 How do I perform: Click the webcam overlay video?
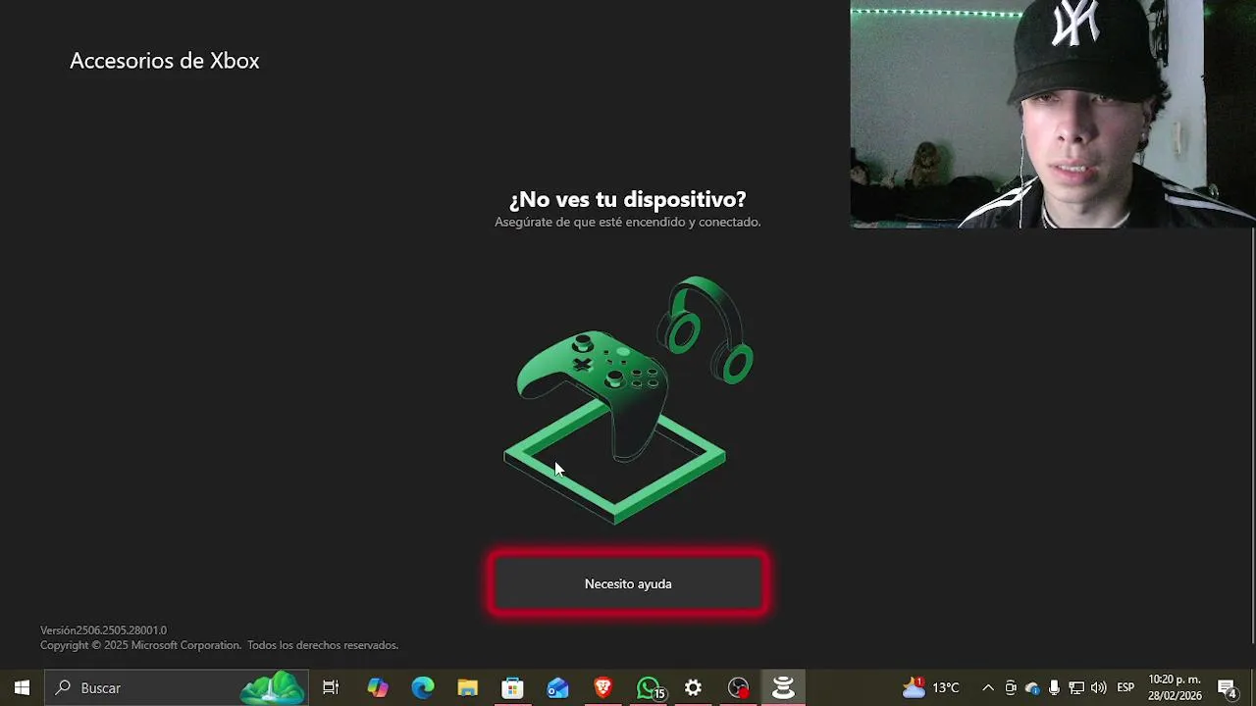coord(1053,114)
